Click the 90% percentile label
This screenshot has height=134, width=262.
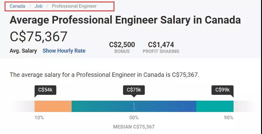(x=229, y=117)
